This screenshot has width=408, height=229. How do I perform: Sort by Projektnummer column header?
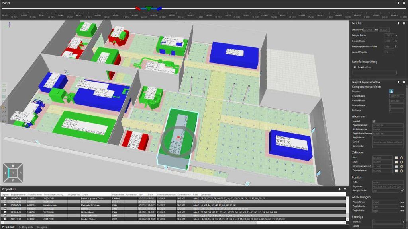coord(18,194)
